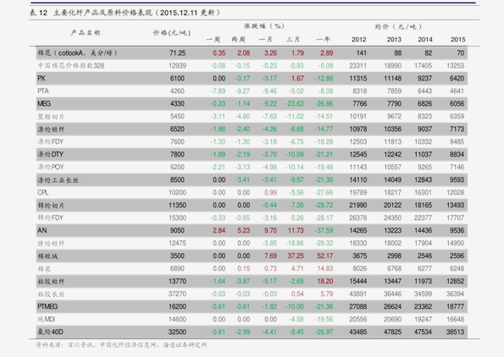Click the PTMEG row label
Viewport: 504px width, 357px height.
tap(47, 306)
